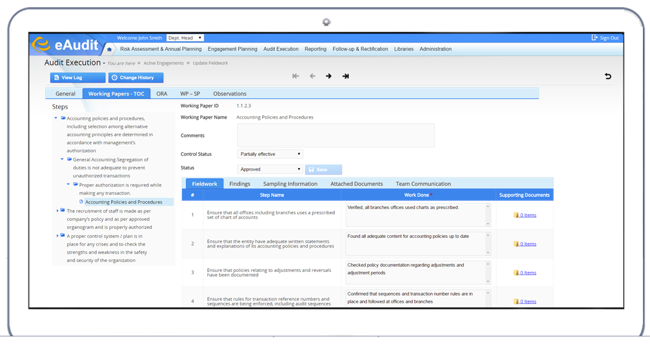Go to first record arrow icon

click(x=296, y=76)
